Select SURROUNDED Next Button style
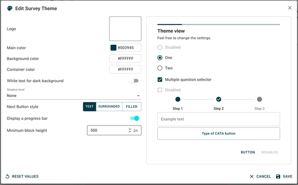Screen dimensions: 298x185 (109, 106)
